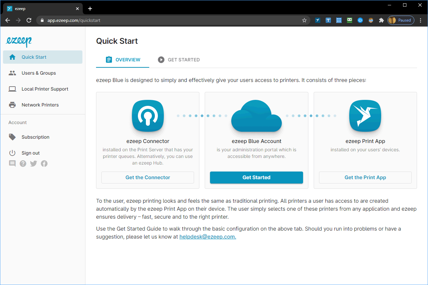Open the chat feedback icon in sidebar

click(12, 163)
